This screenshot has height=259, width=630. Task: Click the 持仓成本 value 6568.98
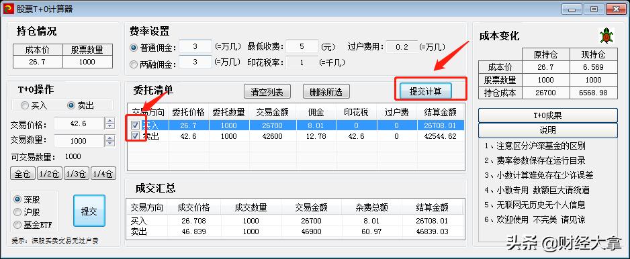[593, 93]
